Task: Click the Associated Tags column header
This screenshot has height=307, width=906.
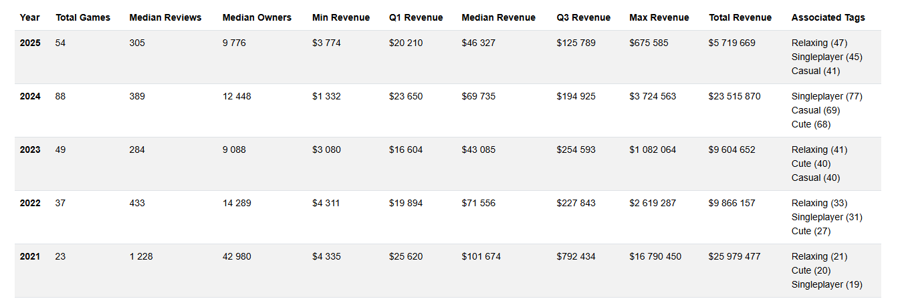Action: click(828, 17)
